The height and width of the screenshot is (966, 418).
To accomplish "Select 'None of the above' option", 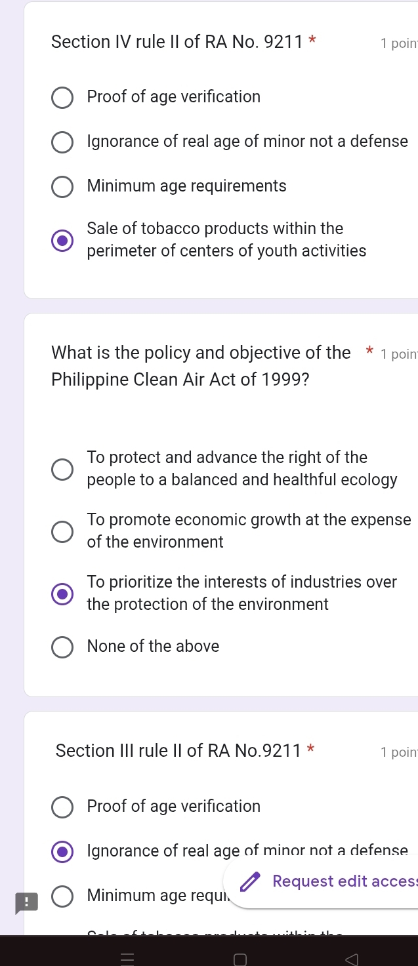I will coord(63,647).
